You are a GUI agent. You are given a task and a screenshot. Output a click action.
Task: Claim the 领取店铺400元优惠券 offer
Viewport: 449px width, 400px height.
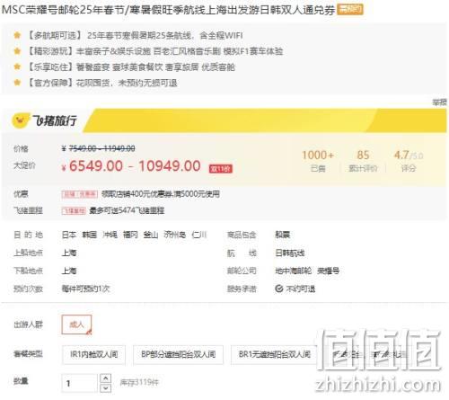(x=161, y=194)
